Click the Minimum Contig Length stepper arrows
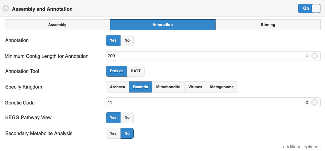 pos(307,56)
